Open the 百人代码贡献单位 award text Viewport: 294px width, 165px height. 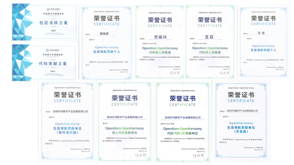124,133
